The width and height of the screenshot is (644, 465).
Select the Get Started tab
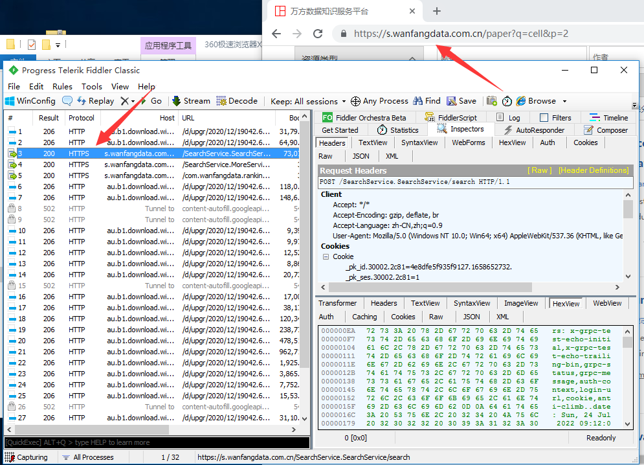click(340, 130)
